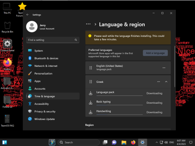Open the clock showing 6:07 AM
The height and width of the screenshot is (146, 195).
(181, 142)
